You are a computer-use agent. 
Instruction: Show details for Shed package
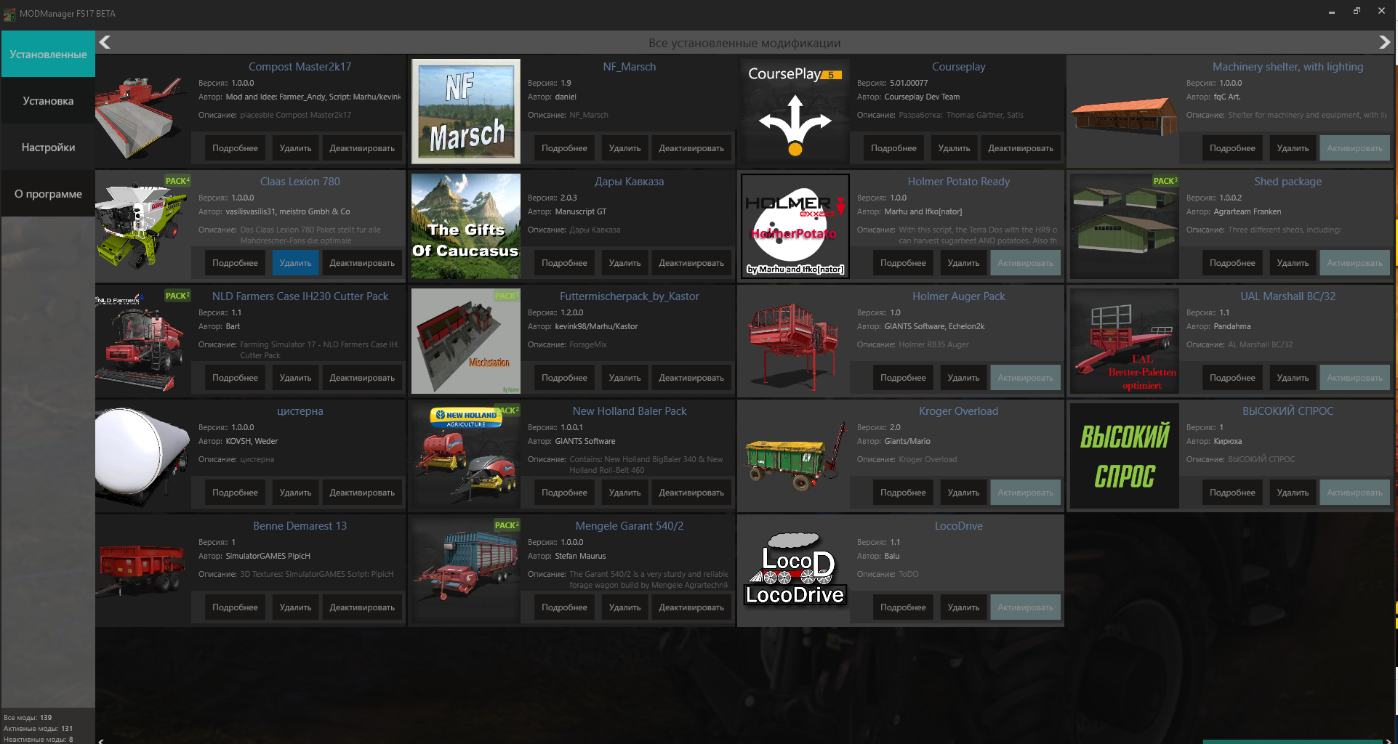tap(1232, 263)
